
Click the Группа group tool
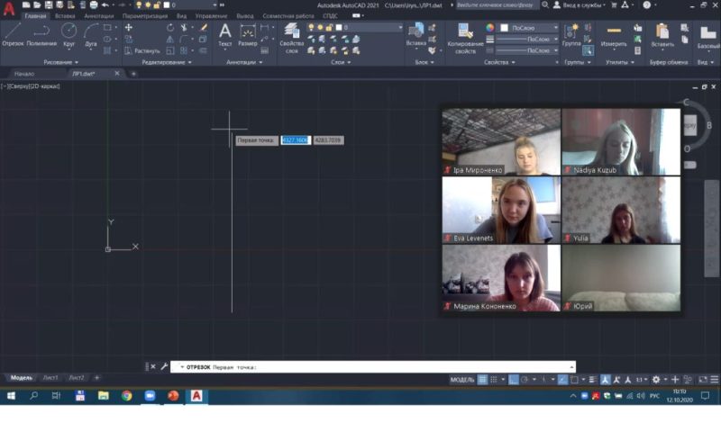pos(571,35)
